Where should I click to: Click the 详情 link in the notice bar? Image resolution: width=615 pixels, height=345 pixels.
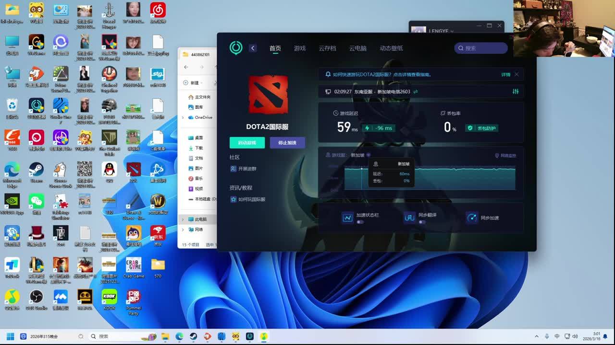tap(505, 75)
